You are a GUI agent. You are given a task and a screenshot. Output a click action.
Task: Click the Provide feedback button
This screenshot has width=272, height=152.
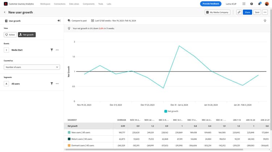tap(211, 4)
